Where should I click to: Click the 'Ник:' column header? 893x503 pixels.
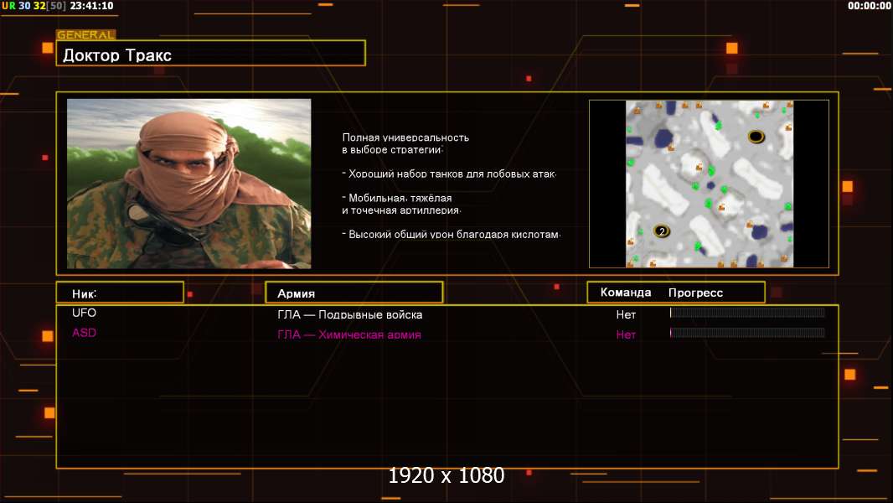(120, 293)
